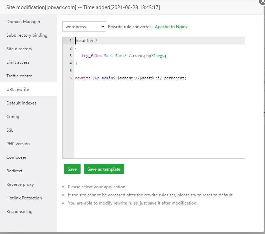
Task: Click Save as template button
Action: coord(104,169)
